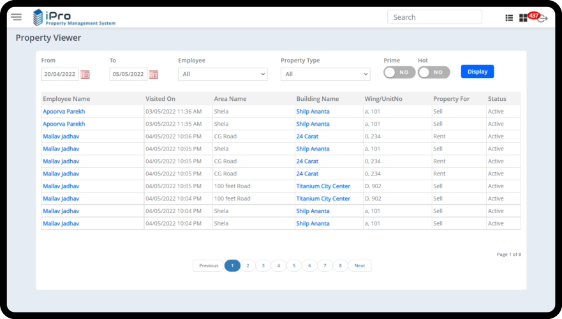Click the From date text field
The image size is (562, 319).
(59, 75)
